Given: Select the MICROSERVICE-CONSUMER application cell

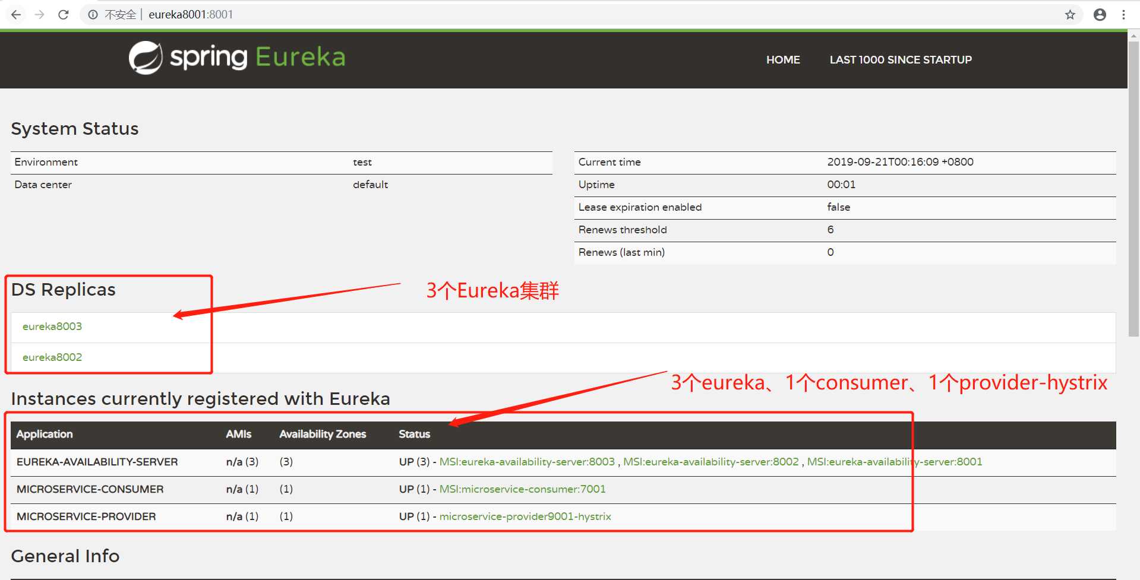Looking at the screenshot, I should click(x=90, y=489).
